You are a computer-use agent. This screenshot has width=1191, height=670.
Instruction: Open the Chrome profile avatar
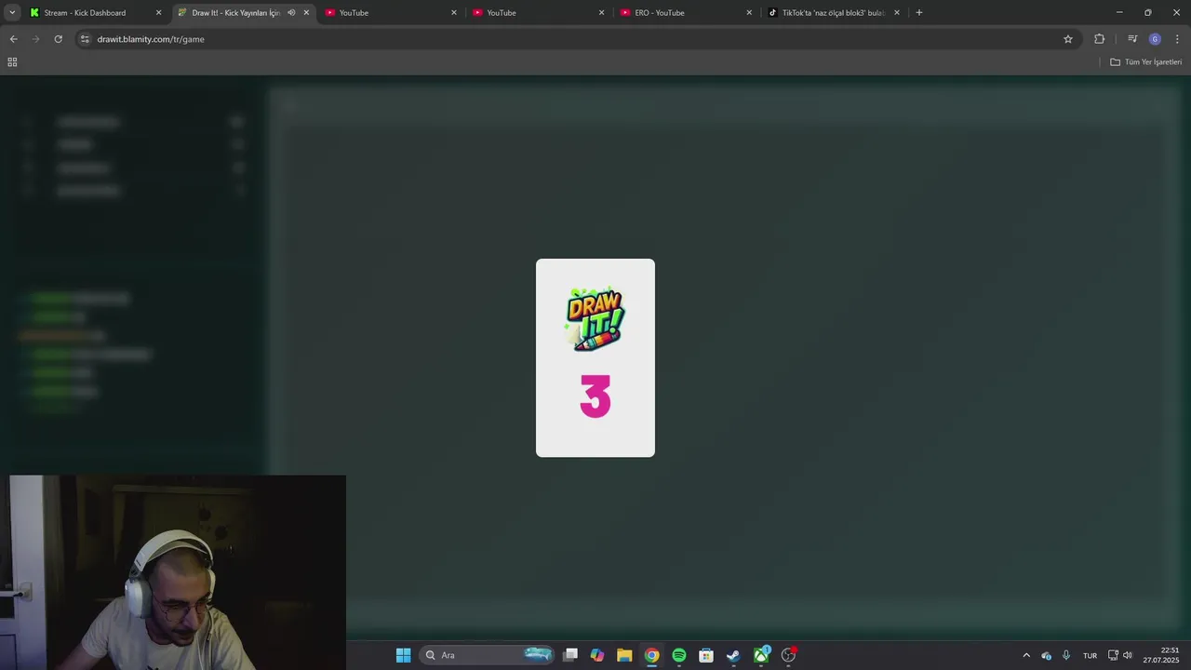coord(1155,39)
